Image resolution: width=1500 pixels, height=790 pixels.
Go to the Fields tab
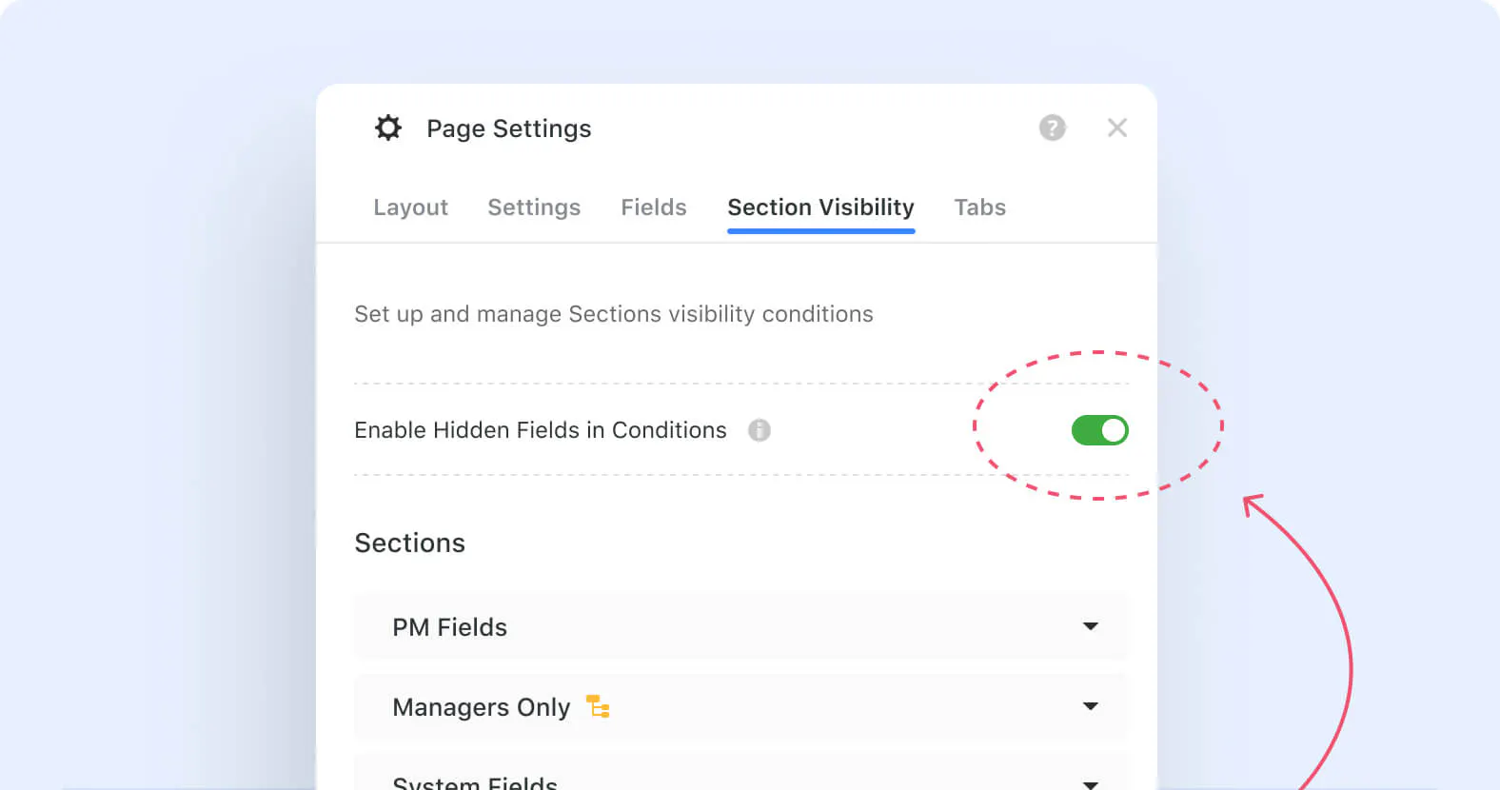(x=654, y=207)
